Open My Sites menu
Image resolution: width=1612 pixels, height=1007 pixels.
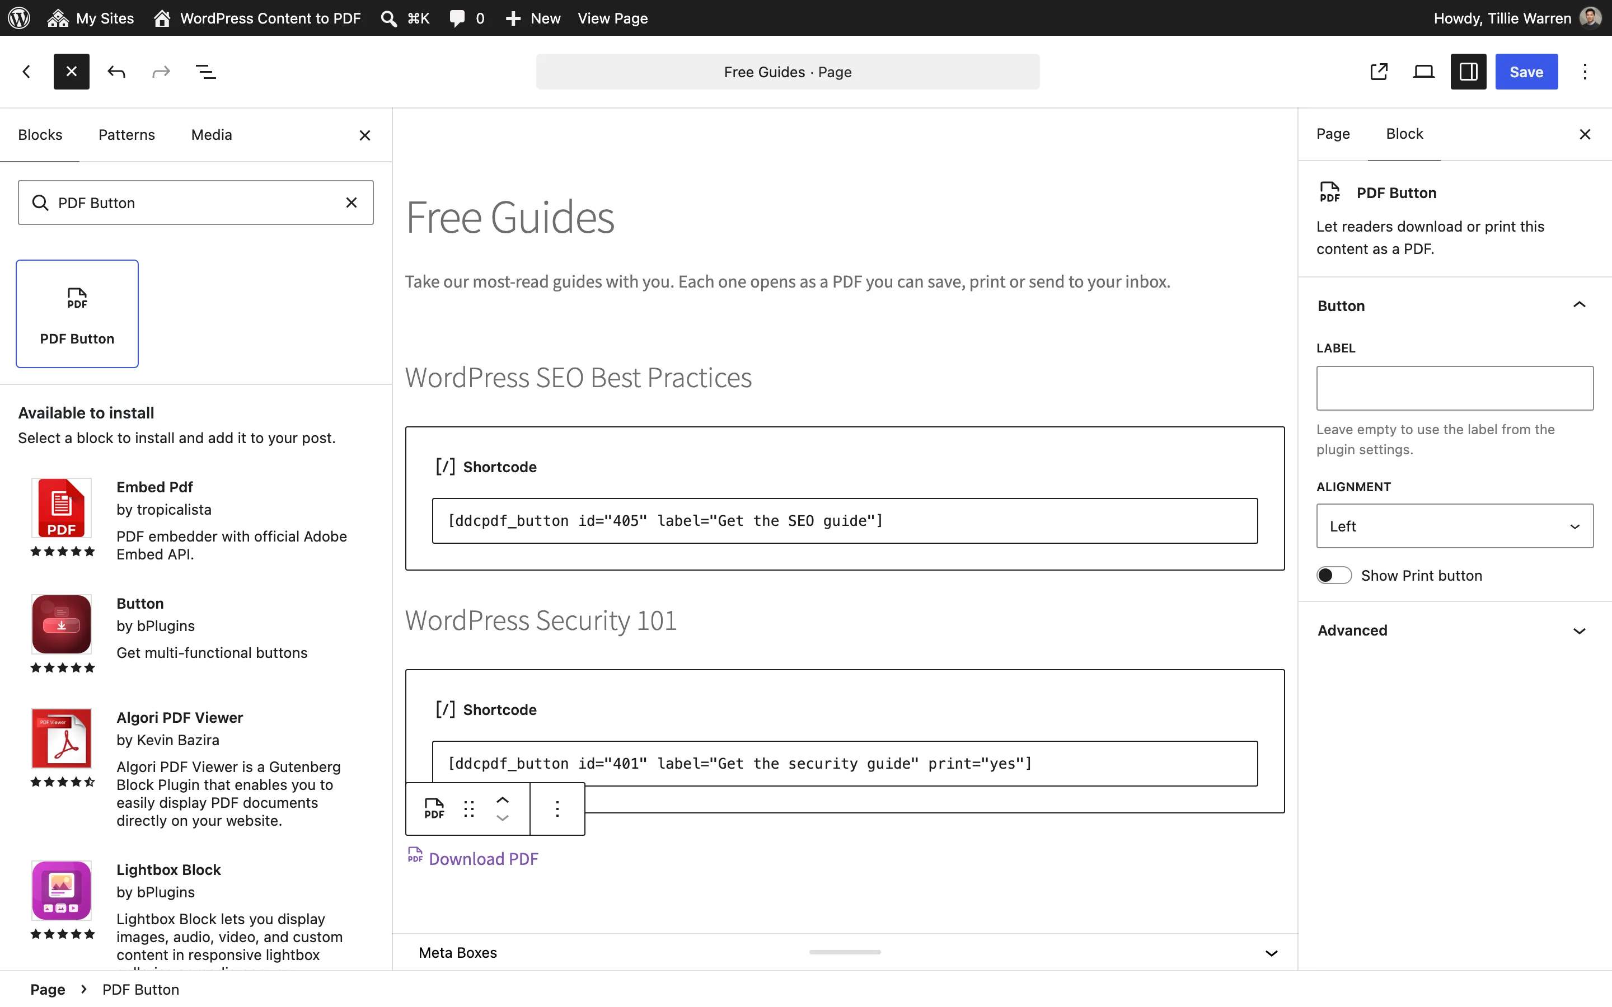pos(91,18)
